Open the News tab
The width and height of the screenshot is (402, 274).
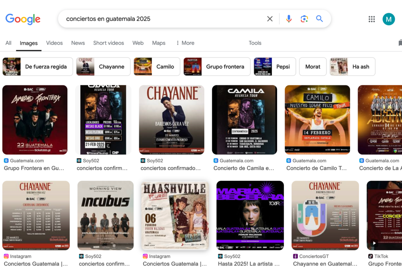click(x=78, y=43)
